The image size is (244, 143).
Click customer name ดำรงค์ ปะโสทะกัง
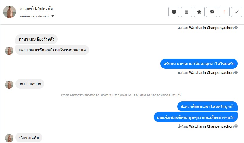click(x=36, y=9)
